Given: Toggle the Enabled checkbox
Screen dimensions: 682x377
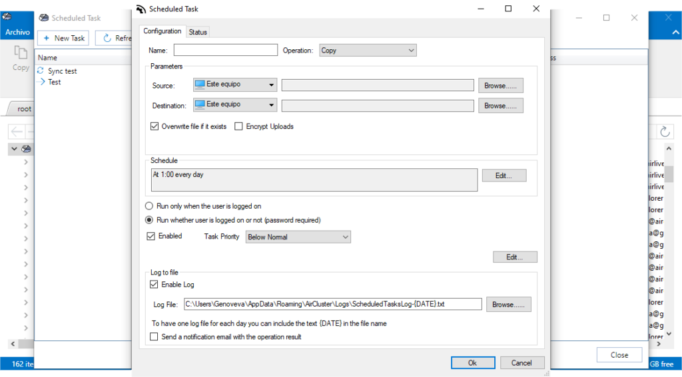Looking at the screenshot, I should [x=151, y=236].
